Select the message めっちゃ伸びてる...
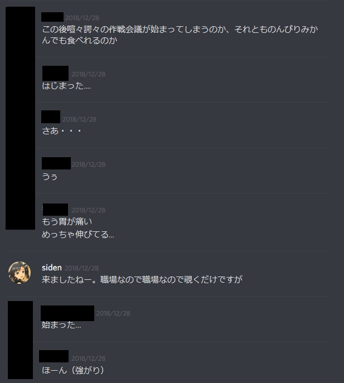This screenshot has height=383, width=344. [x=78, y=235]
